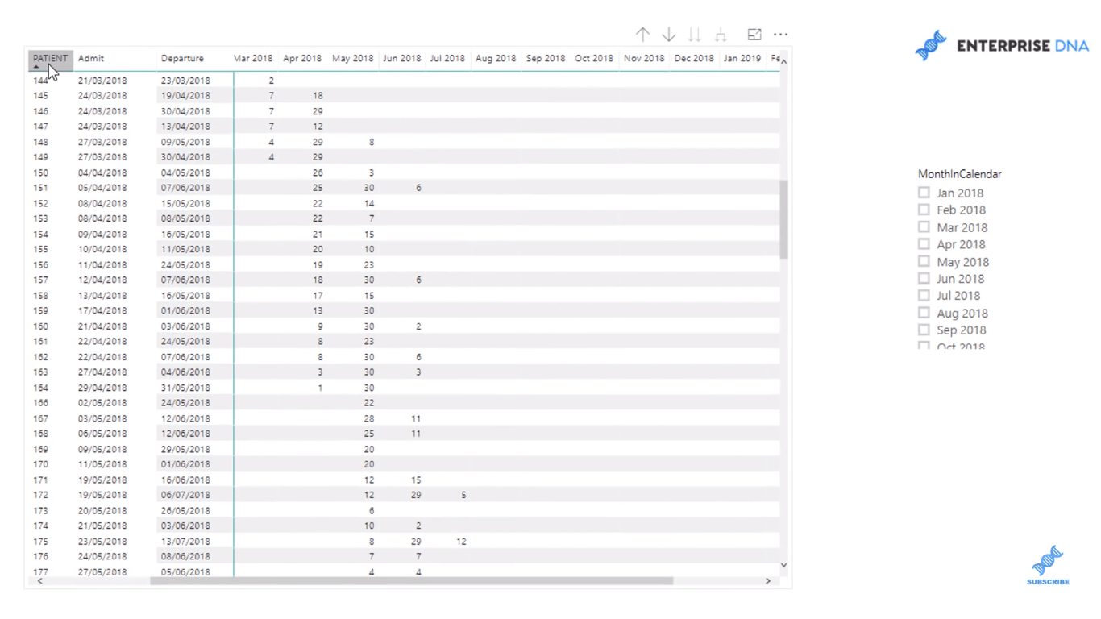Click admit date 21/03/2018
1101x619 pixels.
click(102, 81)
